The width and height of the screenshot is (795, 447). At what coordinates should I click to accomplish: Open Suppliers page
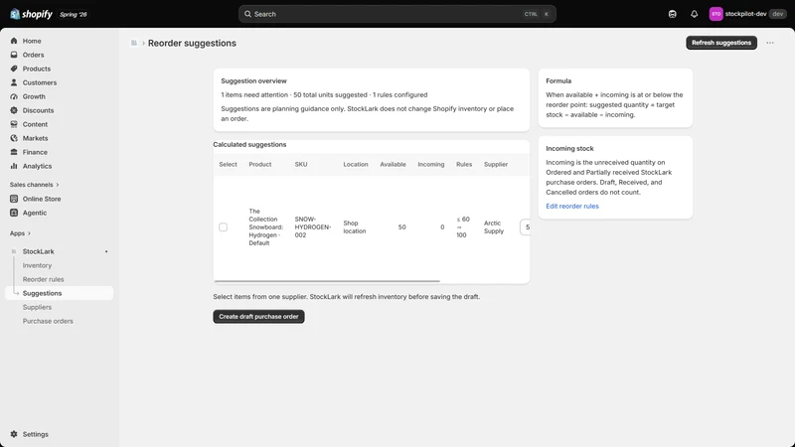[x=37, y=307]
